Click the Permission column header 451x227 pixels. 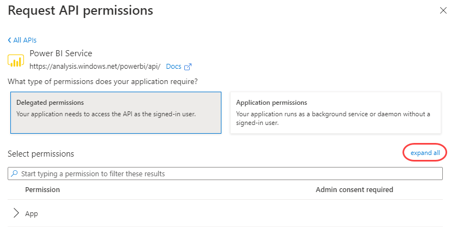[x=43, y=190]
